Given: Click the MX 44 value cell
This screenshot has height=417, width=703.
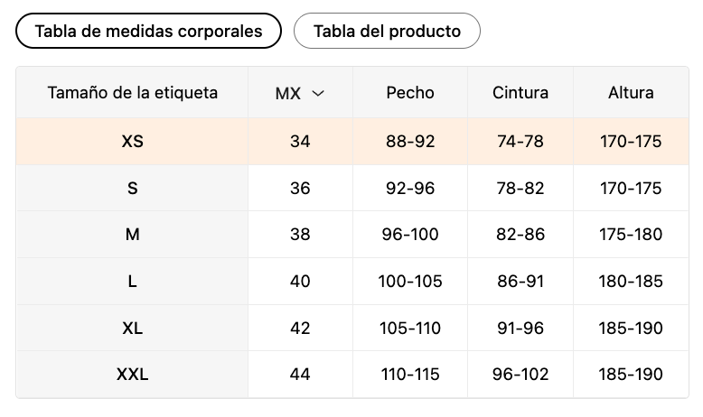Looking at the screenshot, I should (x=300, y=375).
